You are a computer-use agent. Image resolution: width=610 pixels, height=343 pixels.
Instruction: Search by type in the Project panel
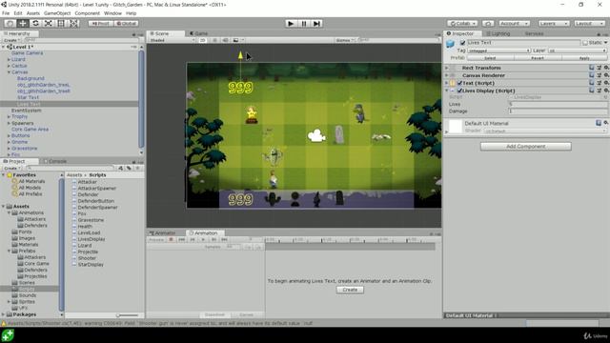tap(121, 168)
